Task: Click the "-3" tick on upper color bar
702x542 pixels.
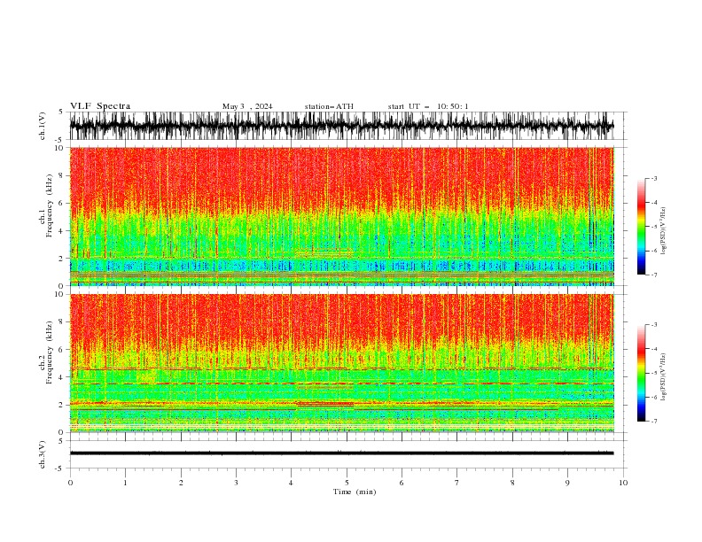Action: (x=654, y=178)
